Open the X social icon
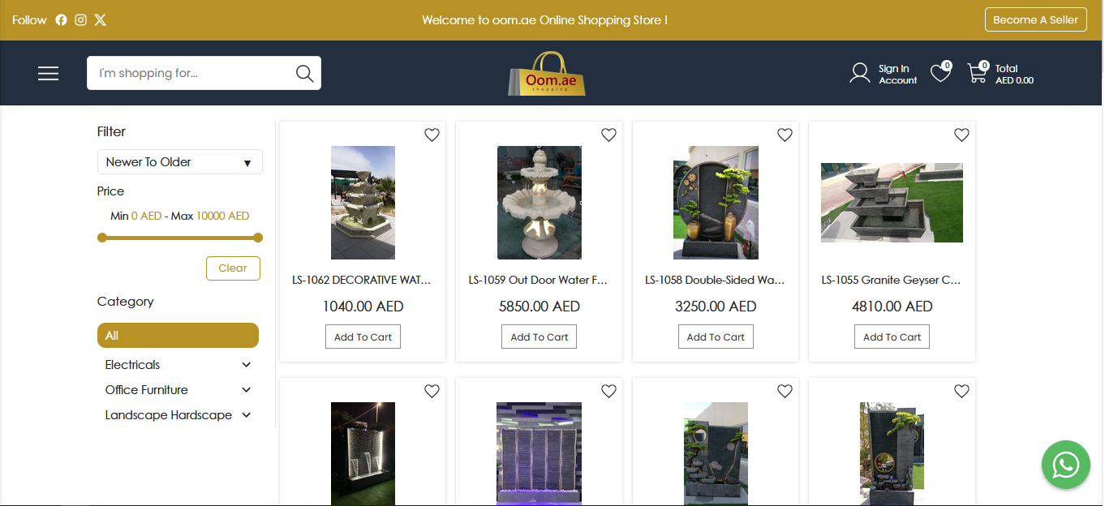Viewport: 1105px width, 506px height. (101, 20)
